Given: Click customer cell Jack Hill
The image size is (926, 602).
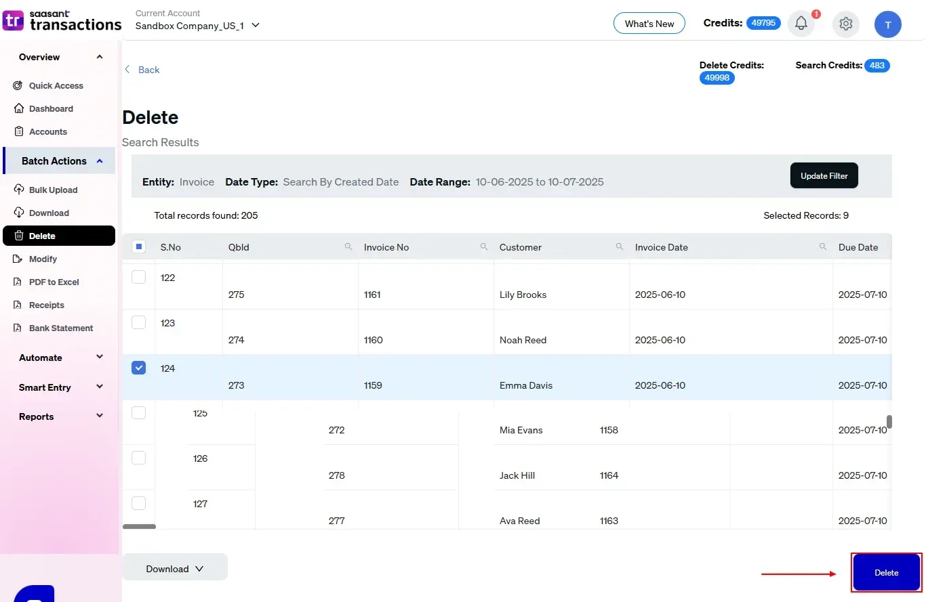Looking at the screenshot, I should pos(517,475).
